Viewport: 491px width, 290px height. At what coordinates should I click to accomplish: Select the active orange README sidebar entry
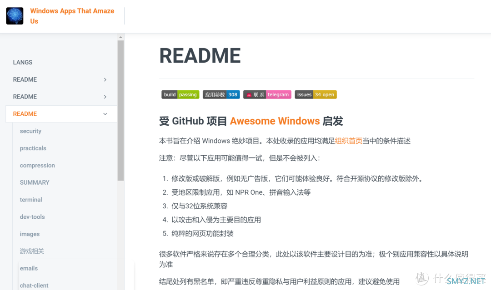pos(61,114)
